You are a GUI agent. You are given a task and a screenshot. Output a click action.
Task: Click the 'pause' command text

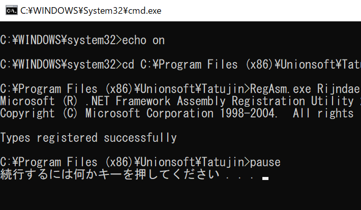[265, 162]
